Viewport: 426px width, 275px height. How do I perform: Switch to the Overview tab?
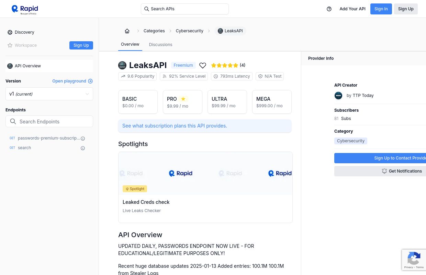[130, 44]
